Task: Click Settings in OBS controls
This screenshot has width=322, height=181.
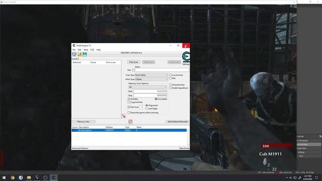Action: tap(308, 152)
